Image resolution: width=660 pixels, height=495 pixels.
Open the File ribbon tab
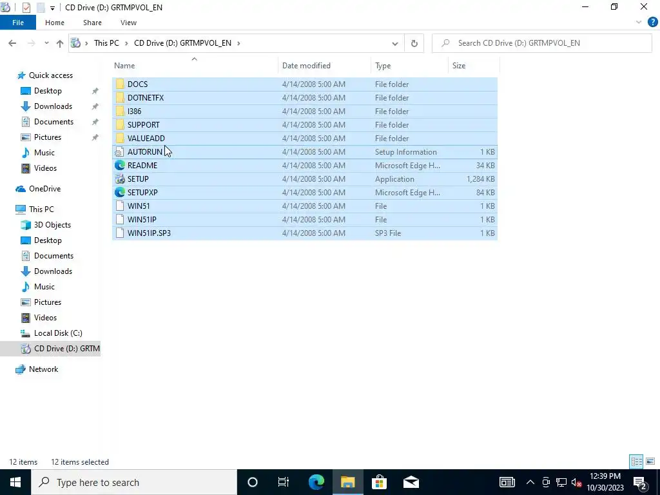pyautogui.click(x=17, y=23)
